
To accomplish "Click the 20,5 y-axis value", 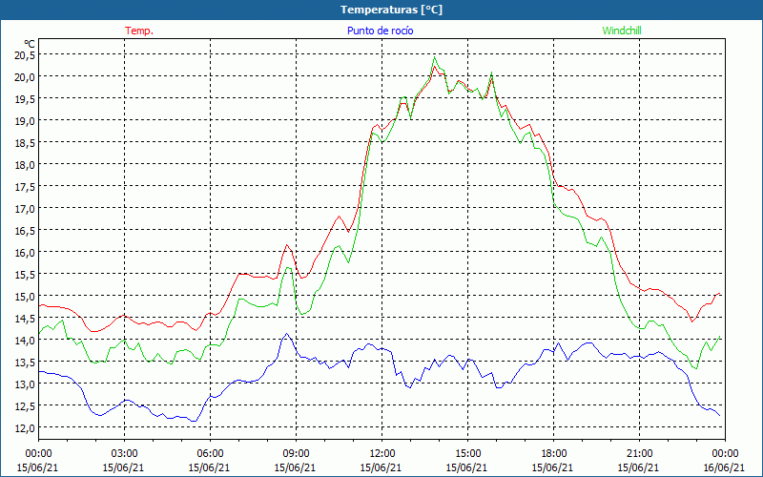I will coord(25,55).
